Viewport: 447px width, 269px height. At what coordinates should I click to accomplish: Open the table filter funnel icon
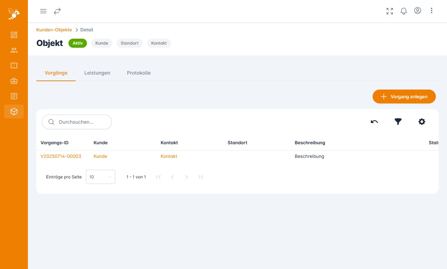(398, 122)
